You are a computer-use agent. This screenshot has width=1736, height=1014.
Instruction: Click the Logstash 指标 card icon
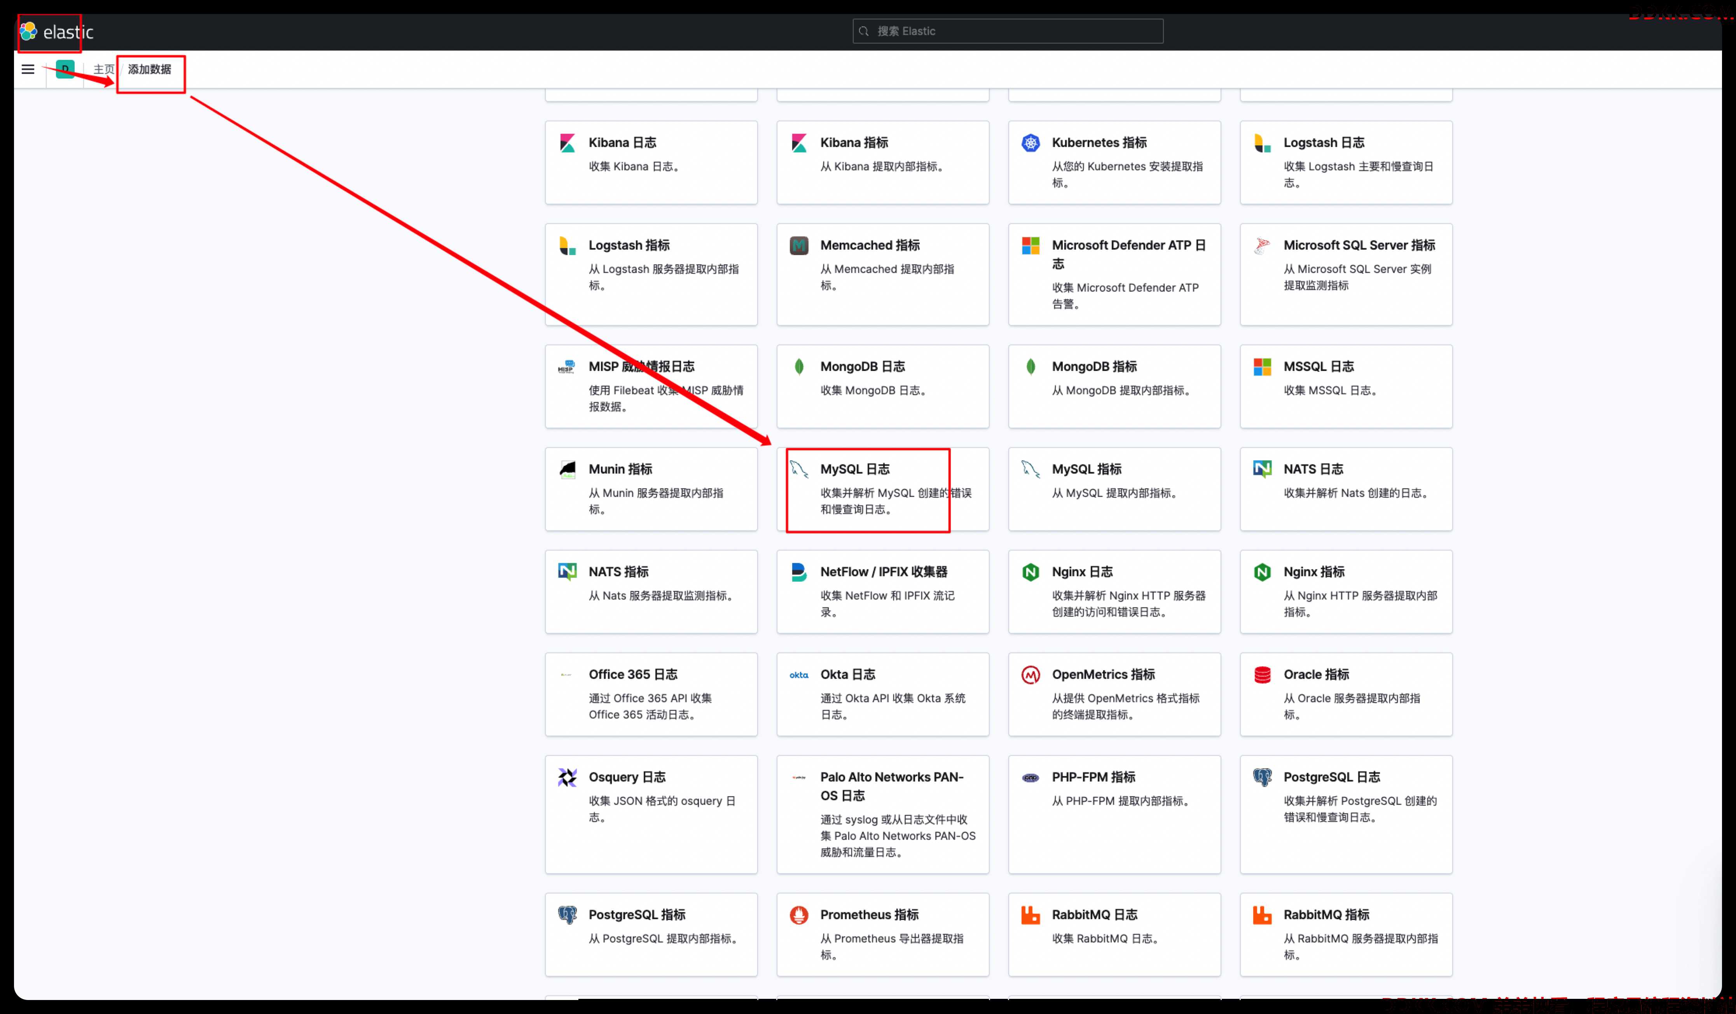567,245
